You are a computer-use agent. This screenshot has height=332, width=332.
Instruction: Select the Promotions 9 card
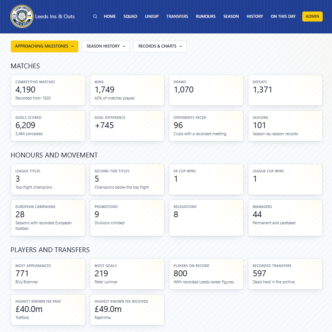(127, 218)
